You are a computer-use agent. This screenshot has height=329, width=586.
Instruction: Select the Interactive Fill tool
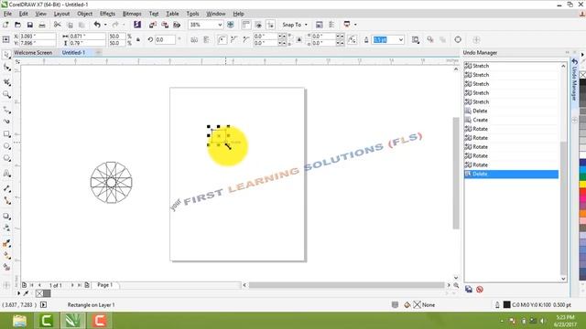click(x=6, y=256)
